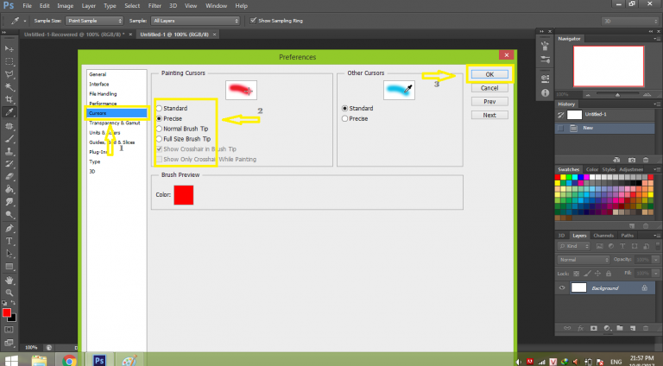This screenshot has height=366, width=663.
Task: Select the Rectangular Marquee tool
Action: point(9,61)
